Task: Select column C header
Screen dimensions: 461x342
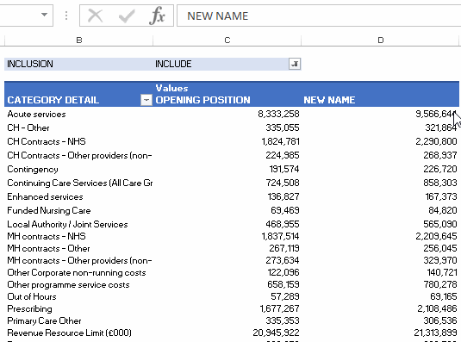Action: point(227,40)
